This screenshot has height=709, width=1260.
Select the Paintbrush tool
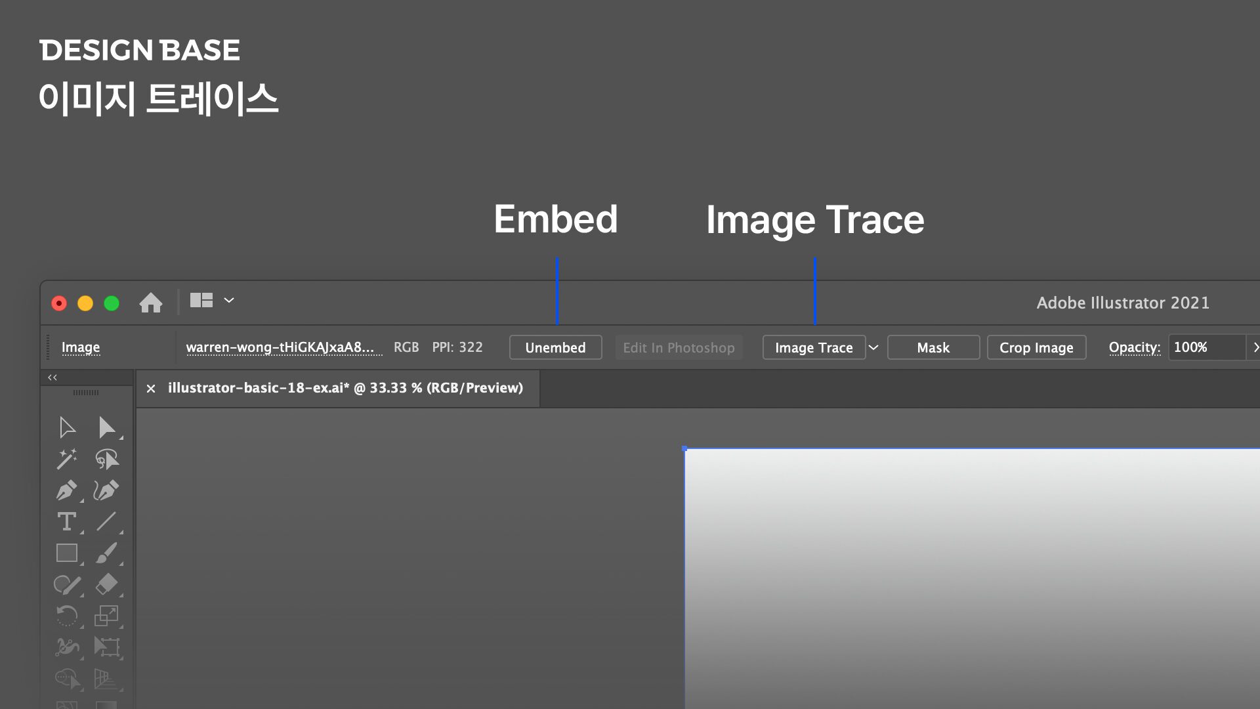(x=106, y=553)
